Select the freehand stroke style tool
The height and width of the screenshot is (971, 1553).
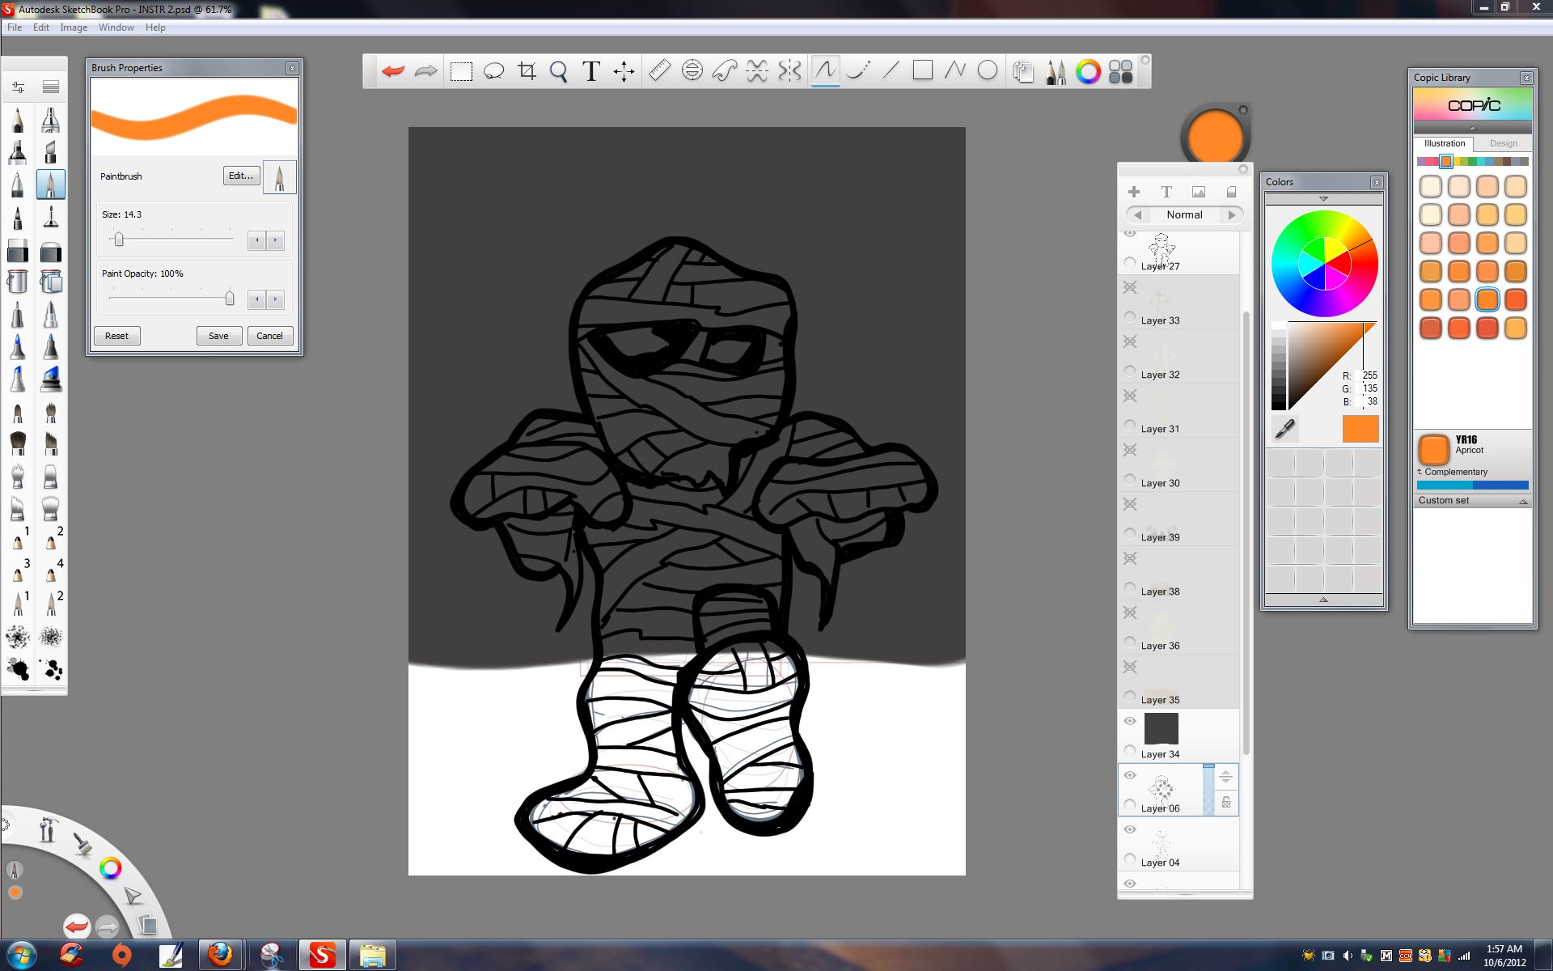tap(825, 70)
